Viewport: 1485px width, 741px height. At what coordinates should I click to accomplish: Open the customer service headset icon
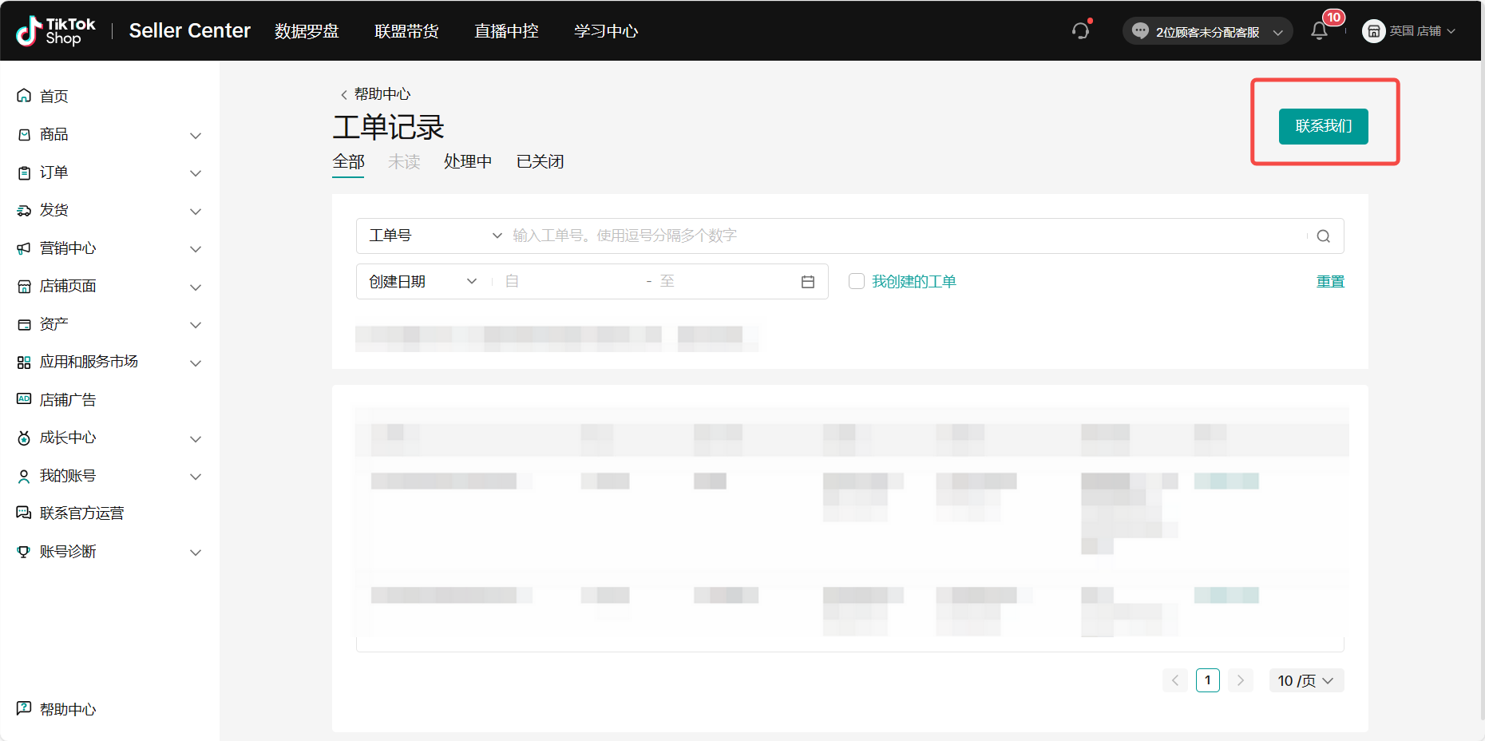coord(1080,31)
